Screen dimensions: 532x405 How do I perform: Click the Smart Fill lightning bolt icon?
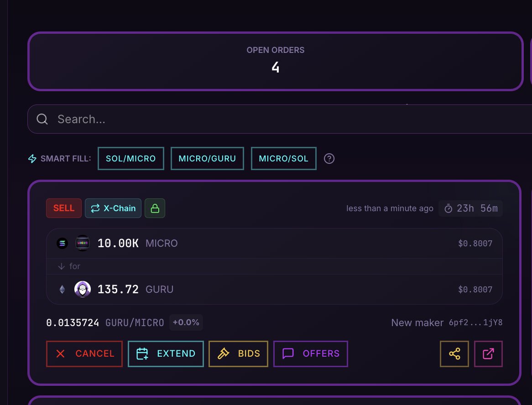click(x=32, y=158)
